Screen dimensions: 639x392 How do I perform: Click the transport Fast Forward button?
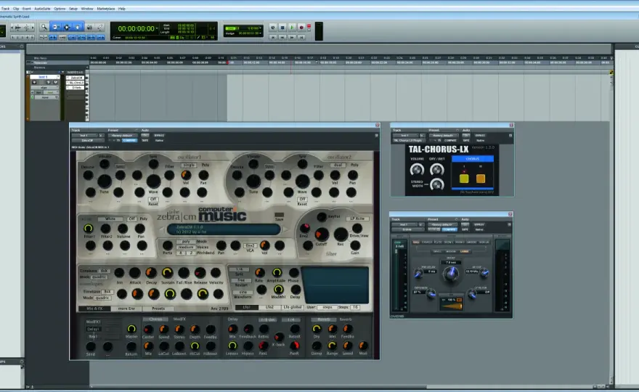(292, 37)
